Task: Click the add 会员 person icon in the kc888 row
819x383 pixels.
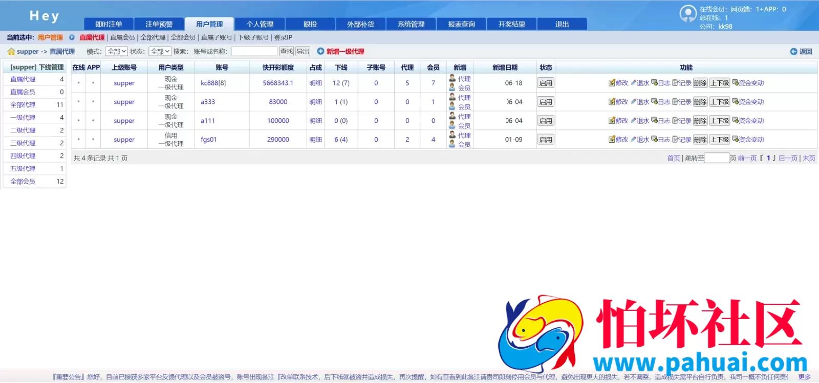Action: point(452,87)
